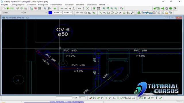Image resolution: width=184 pixels, height=103 pixels.
Task: Click the redo arrow icon
Action: coord(81,13)
